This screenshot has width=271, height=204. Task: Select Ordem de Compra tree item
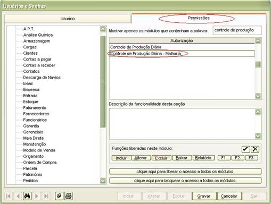tap(40, 162)
